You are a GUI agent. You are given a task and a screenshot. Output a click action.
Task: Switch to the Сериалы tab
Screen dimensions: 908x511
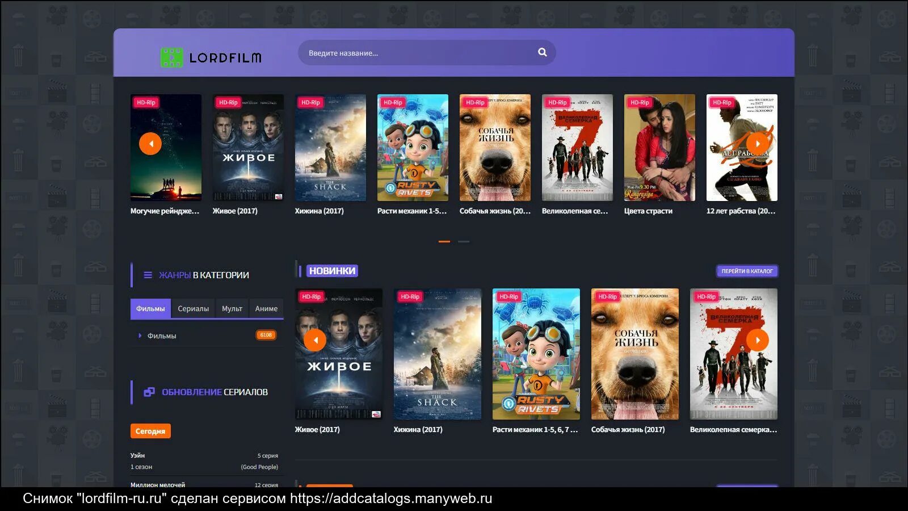coord(193,308)
